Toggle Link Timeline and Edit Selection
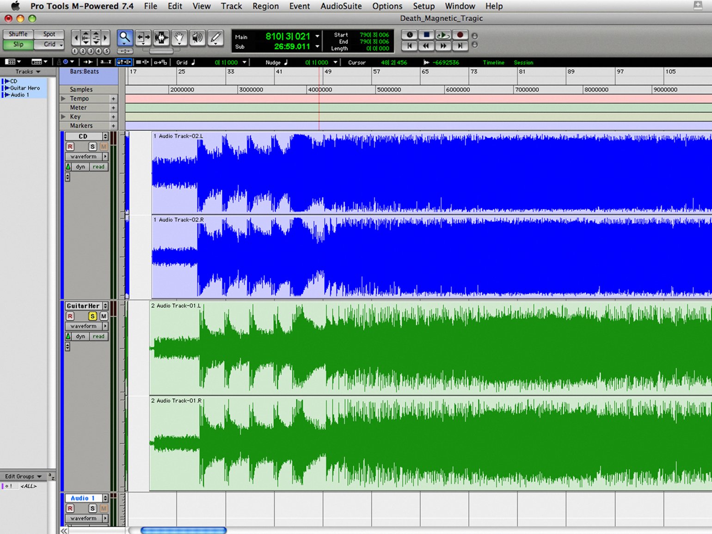 pos(124,62)
